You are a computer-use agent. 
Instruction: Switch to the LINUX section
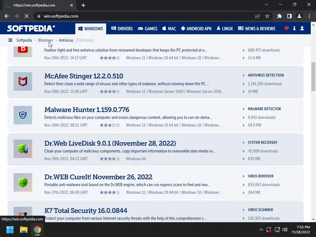[x=225, y=29]
